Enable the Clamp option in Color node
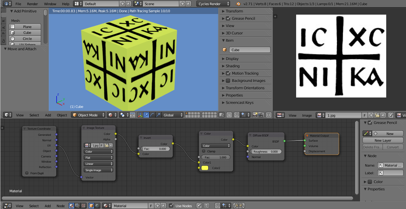Screen dimensions: 406x209 (x=204, y=151)
